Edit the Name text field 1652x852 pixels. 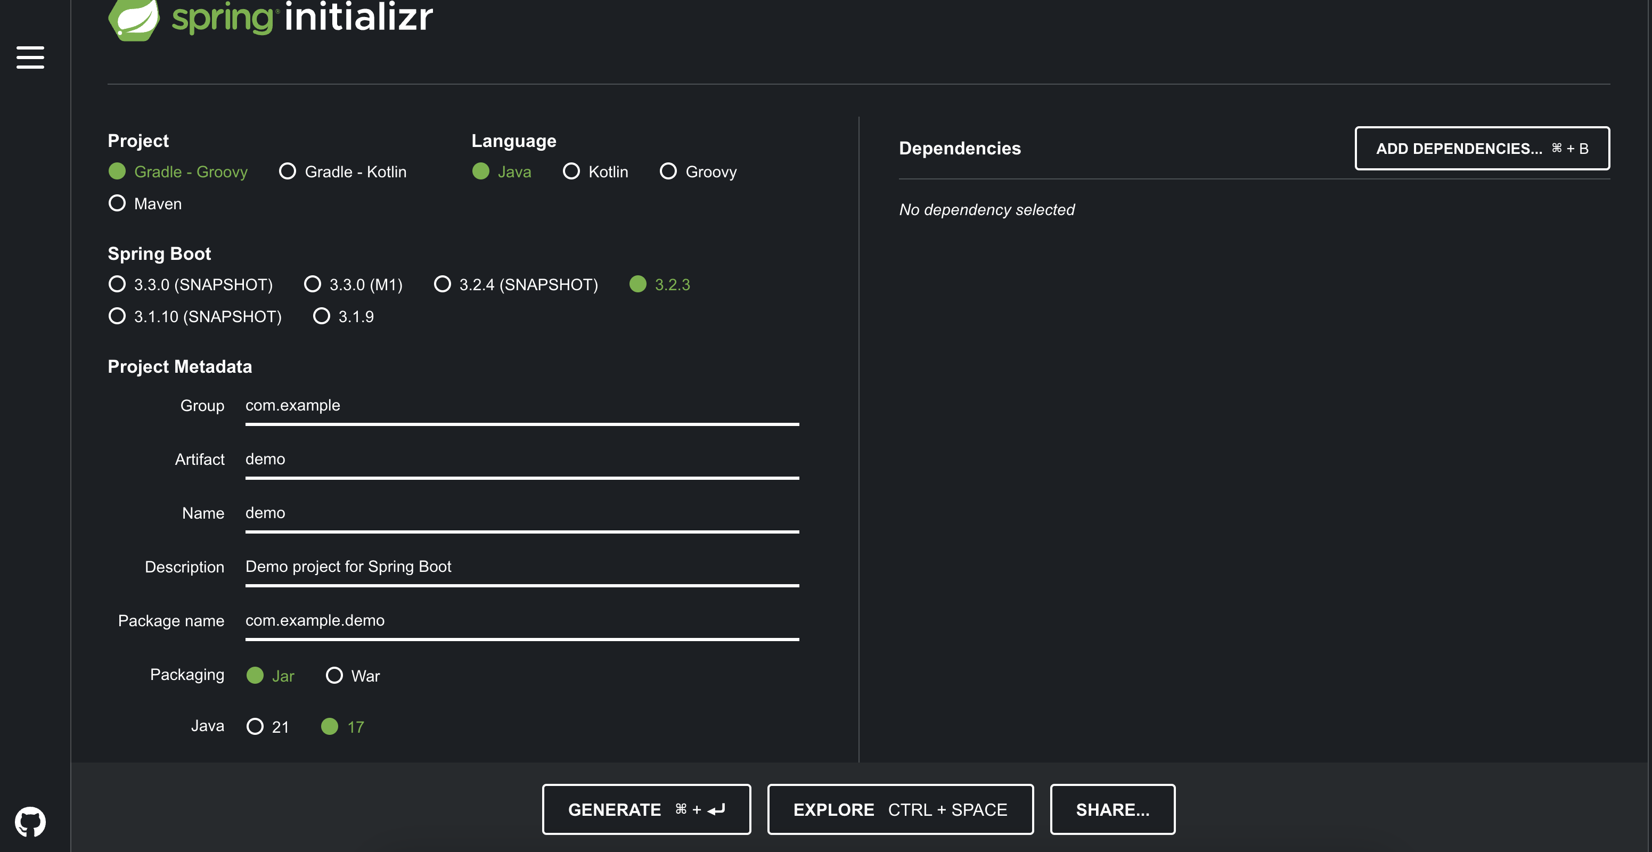pos(522,514)
